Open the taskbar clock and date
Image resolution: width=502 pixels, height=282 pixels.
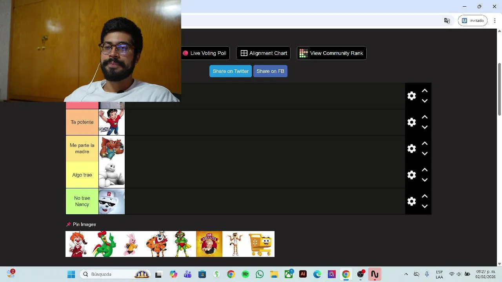pyautogui.click(x=486, y=274)
